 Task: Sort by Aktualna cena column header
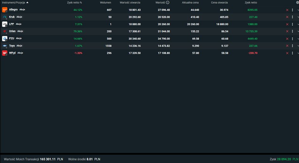coord(190,3)
